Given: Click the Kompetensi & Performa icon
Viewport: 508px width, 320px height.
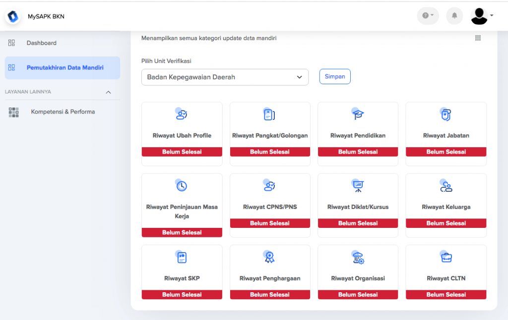Looking at the screenshot, I should pyautogui.click(x=13, y=112).
